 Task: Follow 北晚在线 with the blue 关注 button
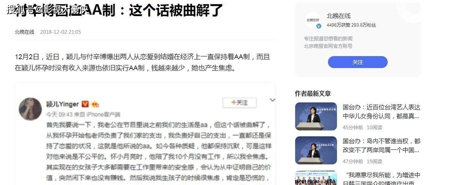point(358,62)
